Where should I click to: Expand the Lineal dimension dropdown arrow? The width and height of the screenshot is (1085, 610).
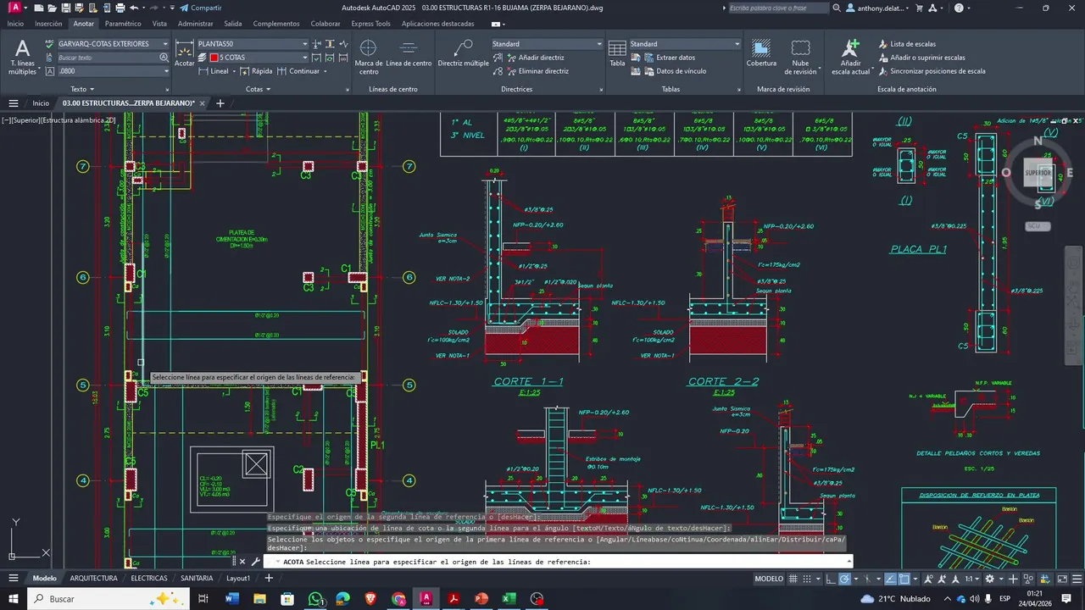(232, 71)
